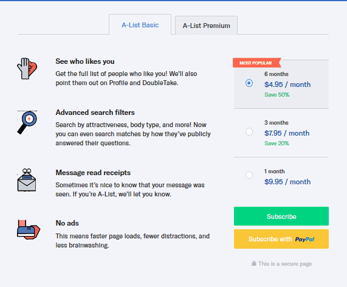Open the A-List Basic tab
347x287 pixels.
140,24
